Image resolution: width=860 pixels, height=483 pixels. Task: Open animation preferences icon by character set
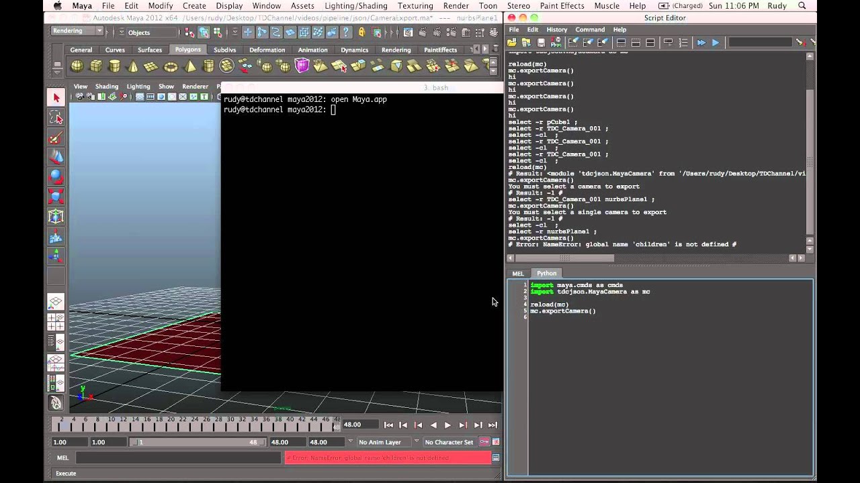pyautogui.click(x=496, y=442)
